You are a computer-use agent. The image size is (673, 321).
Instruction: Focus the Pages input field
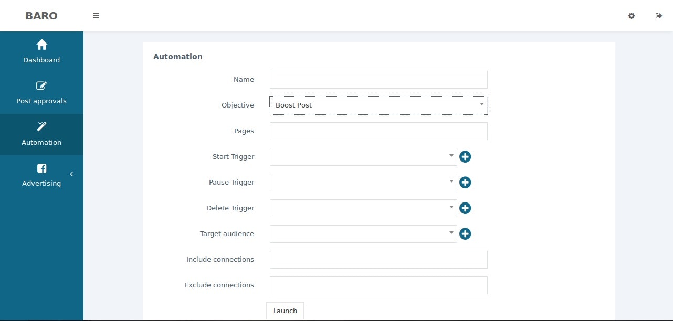point(378,131)
